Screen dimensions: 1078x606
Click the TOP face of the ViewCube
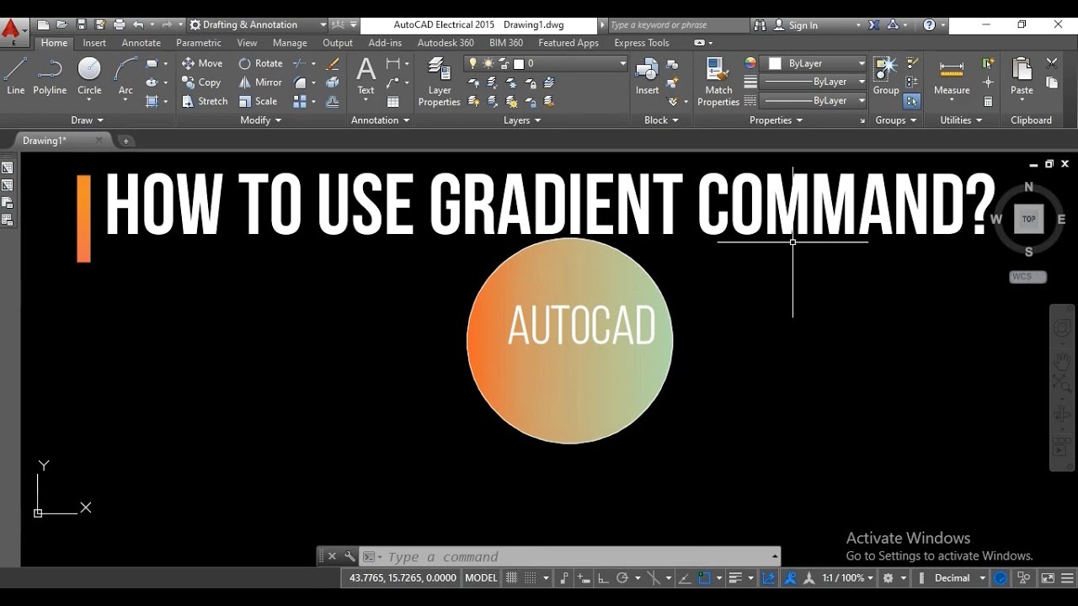(x=1028, y=219)
